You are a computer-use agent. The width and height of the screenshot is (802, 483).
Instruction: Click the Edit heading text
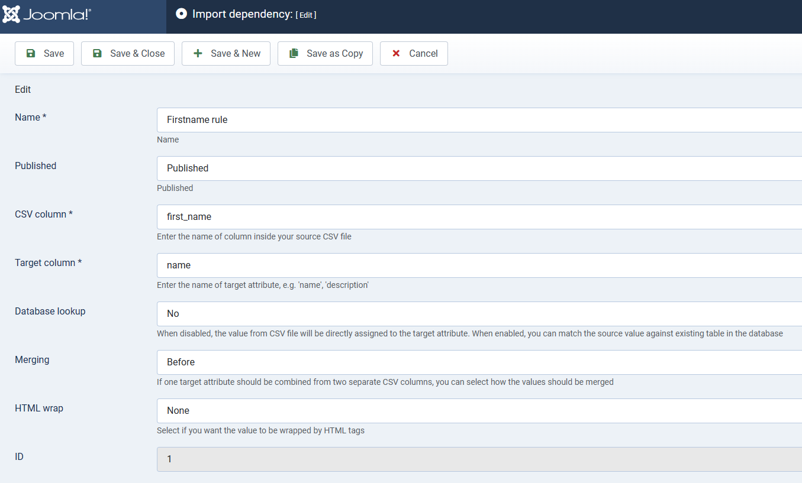pyautogui.click(x=22, y=90)
